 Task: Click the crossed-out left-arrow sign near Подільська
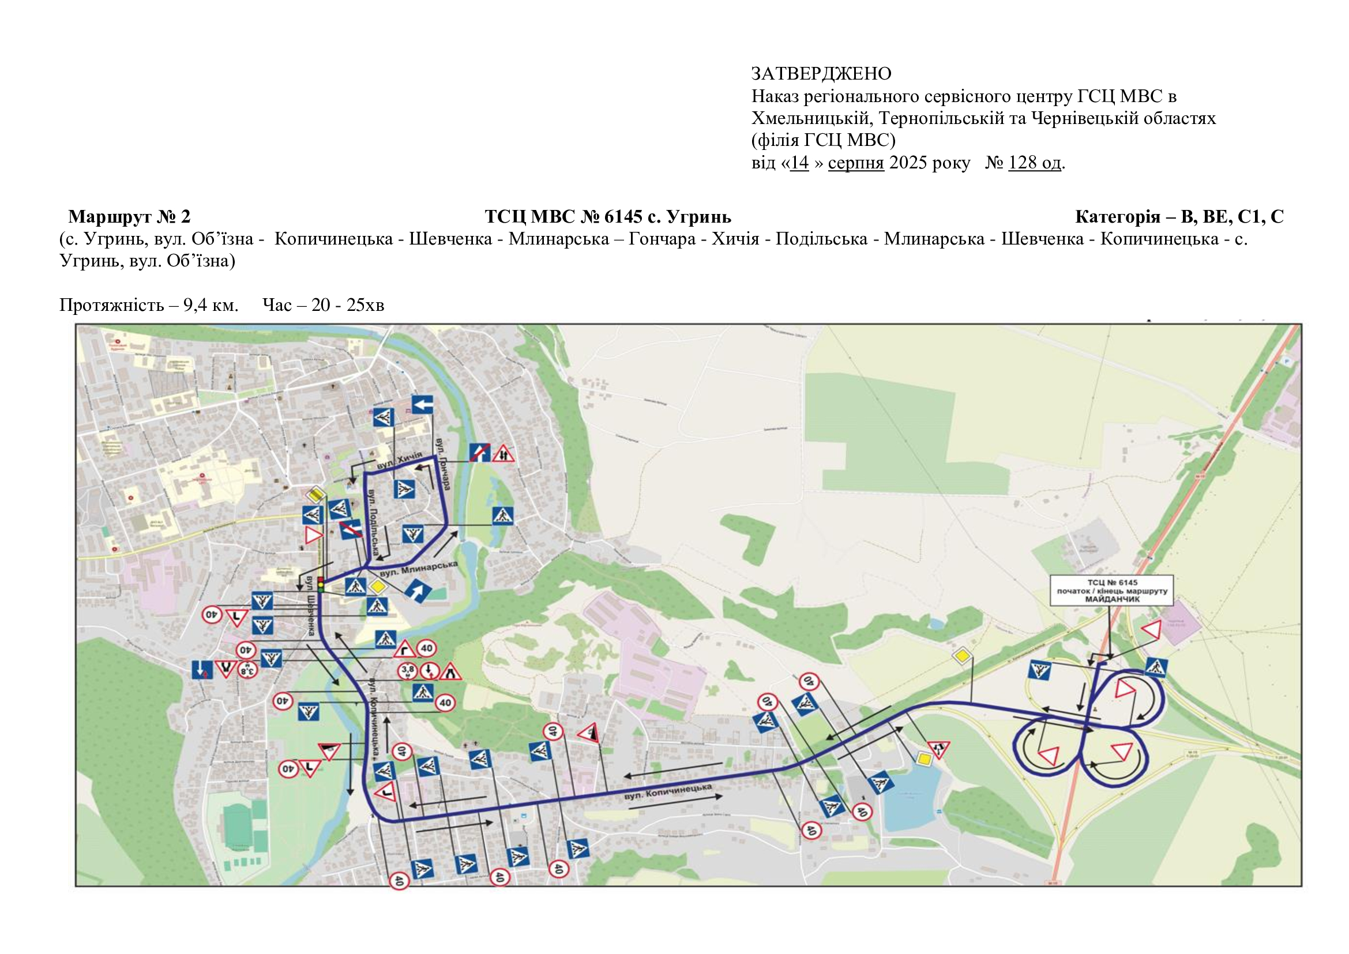point(351,529)
